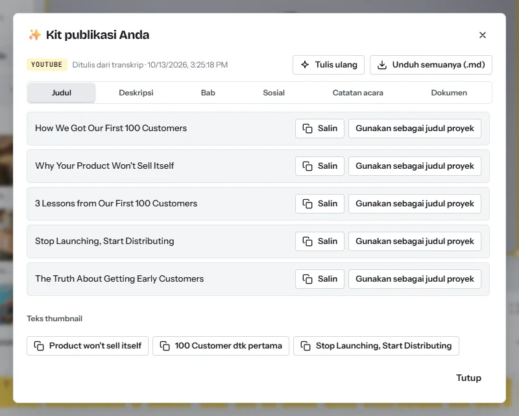Viewport: 519px width, 416px height.
Task: Click the YOUTUBE badge
Action: click(47, 65)
